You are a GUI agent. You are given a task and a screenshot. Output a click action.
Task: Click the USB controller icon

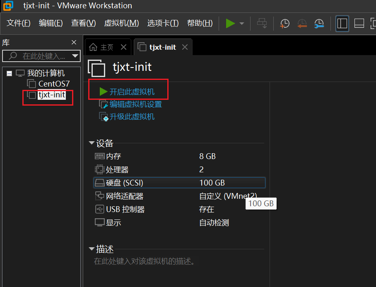point(99,209)
